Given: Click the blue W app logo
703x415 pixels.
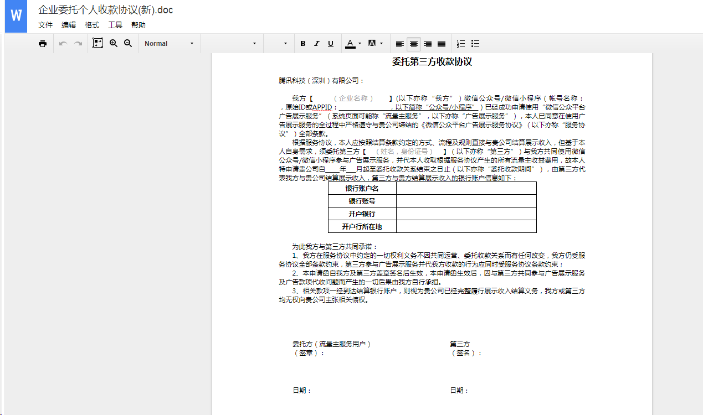Looking at the screenshot, I should [x=16, y=17].
